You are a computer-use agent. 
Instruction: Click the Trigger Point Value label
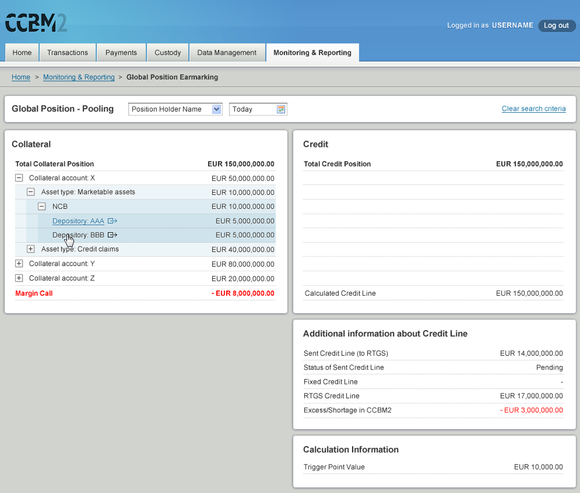[334, 467]
